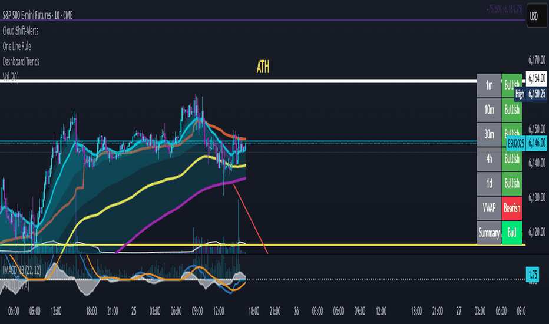Click the High 6,160.25 price label
This screenshot has width=549, height=324.
[x=530, y=94]
